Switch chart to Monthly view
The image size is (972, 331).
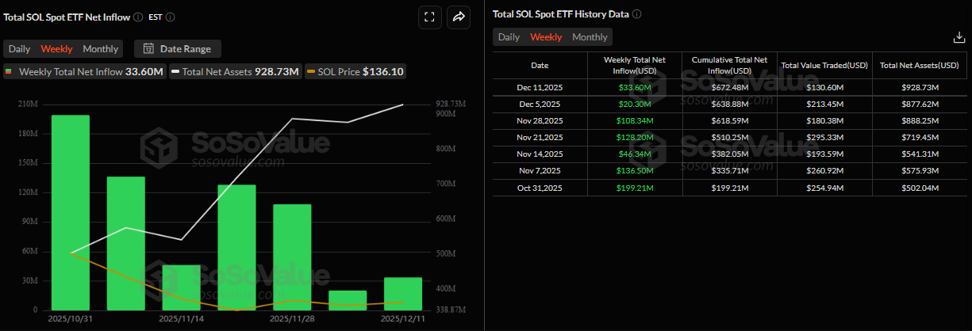[x=101, y=49]
